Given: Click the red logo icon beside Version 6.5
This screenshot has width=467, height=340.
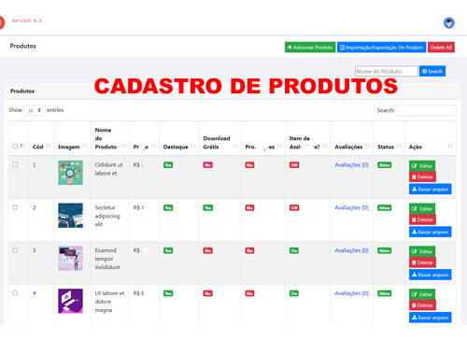Looking at the screenshot, I should click(2, 22).
